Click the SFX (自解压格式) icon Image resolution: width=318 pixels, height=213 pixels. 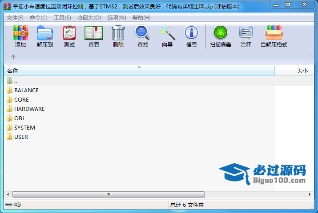coord(274,33)
